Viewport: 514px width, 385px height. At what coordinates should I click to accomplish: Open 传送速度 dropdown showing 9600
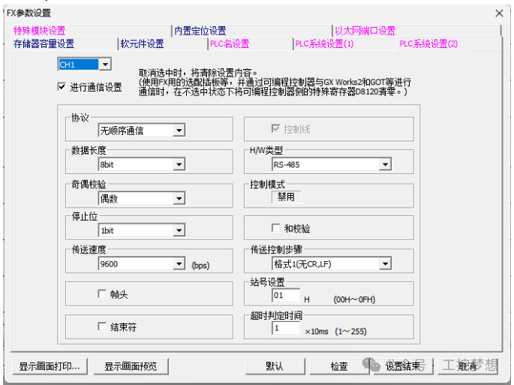point(179,263)
